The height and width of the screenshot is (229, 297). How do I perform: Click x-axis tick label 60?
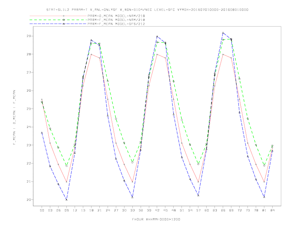click(x=207, y=210)
